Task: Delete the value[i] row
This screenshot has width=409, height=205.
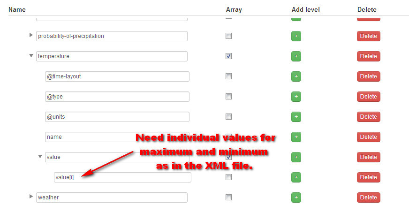Action: pyautogui.click(x=369, y=177)
